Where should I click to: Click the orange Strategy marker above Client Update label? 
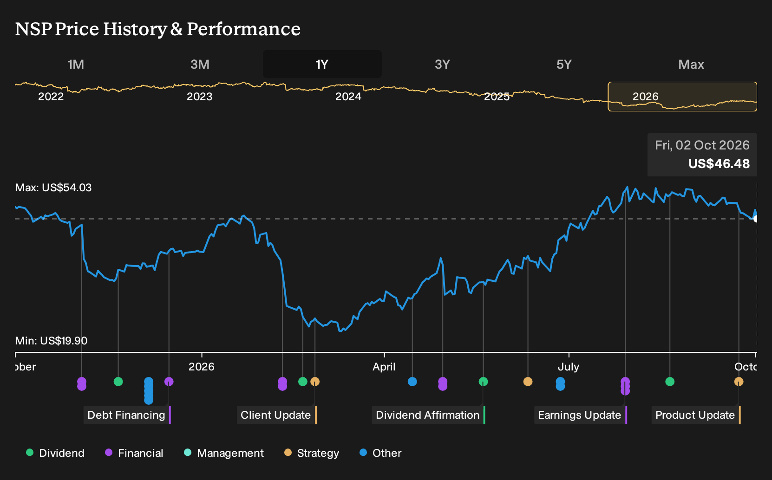coord(315,382)
